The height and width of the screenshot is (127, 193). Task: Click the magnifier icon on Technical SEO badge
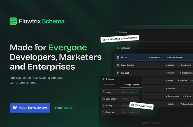(x=104, y=40)
